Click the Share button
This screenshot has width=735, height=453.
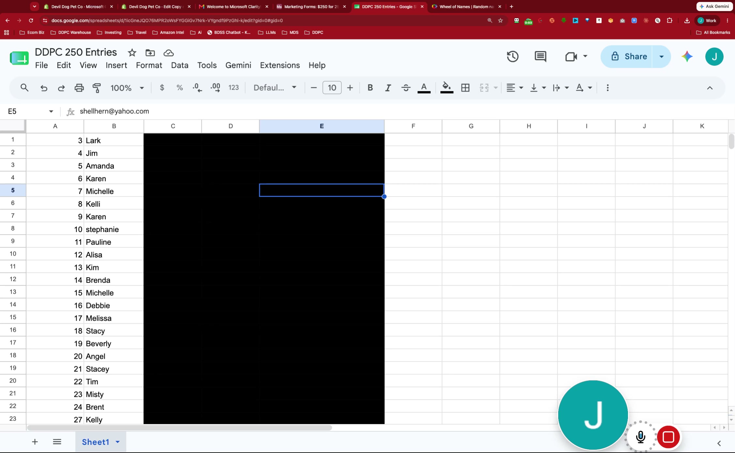coord(627,56)
